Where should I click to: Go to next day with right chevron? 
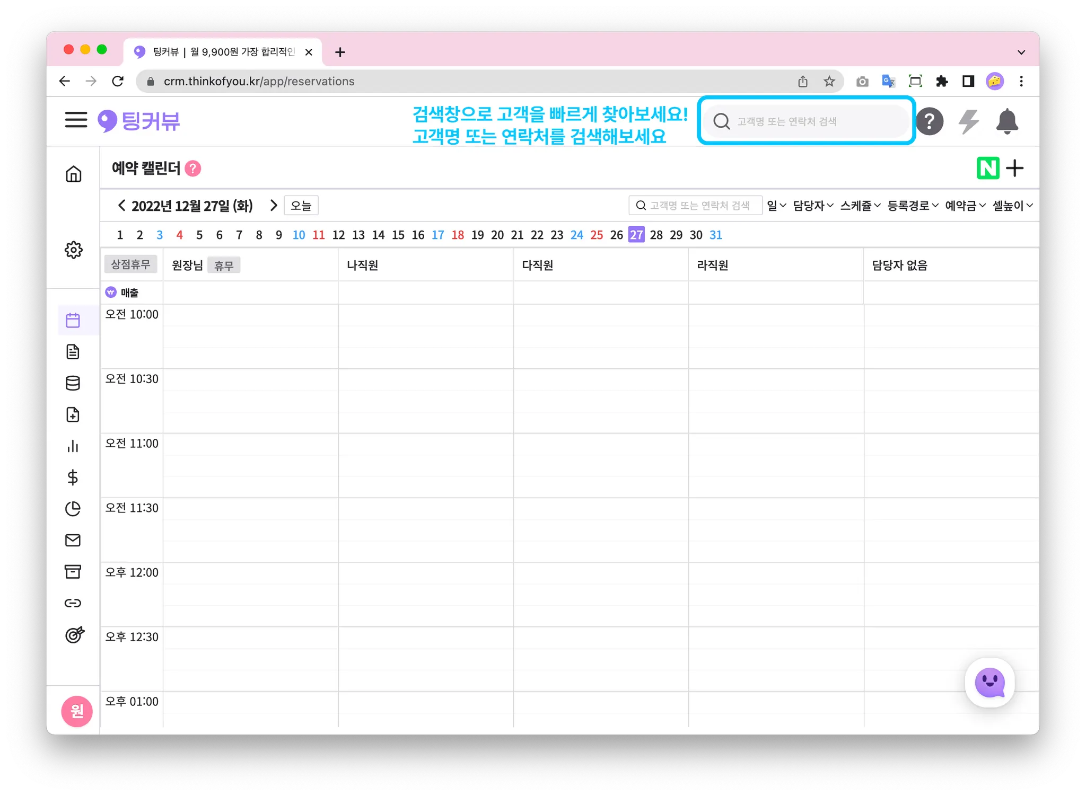tap(274, 206)
